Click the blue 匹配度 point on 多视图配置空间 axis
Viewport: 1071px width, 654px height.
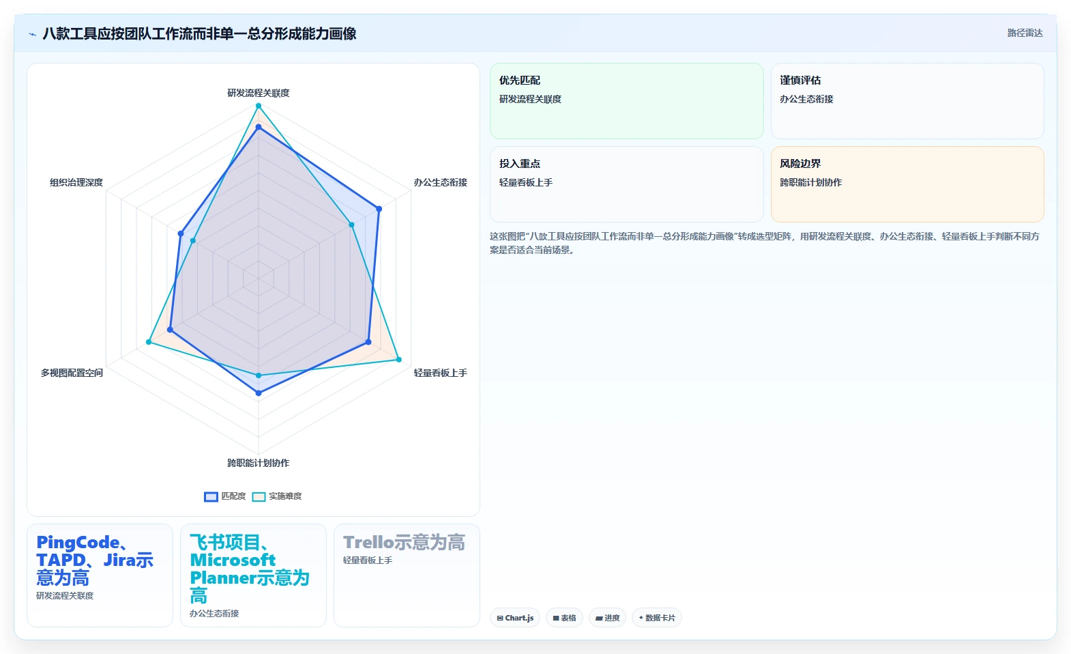tap(170, 330)
